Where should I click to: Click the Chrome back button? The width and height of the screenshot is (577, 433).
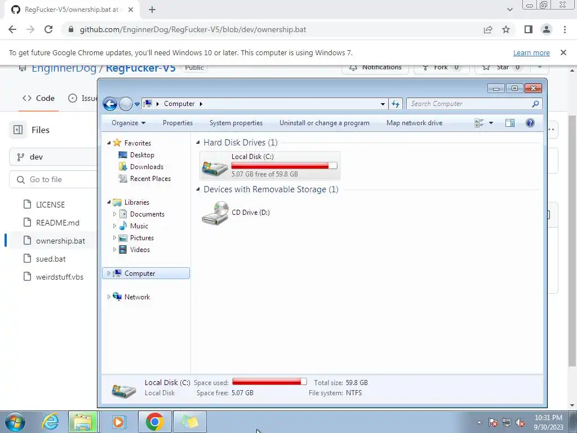click(x=12, y=29)
